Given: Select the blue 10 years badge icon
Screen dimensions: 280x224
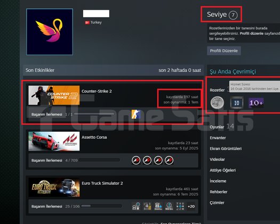Looking at the screenshot, I should [x=237, y=103].
